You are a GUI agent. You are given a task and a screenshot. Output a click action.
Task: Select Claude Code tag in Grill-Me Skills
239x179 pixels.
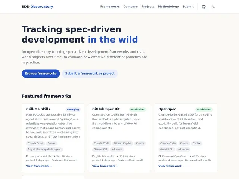(35, 143)
